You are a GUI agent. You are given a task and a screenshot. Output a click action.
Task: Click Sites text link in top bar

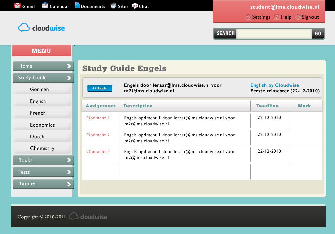[123, 6]
